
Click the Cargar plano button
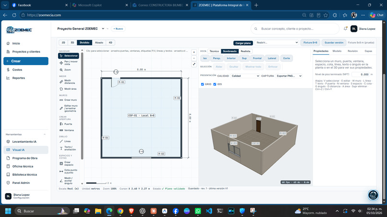click(x=243, y=43)
